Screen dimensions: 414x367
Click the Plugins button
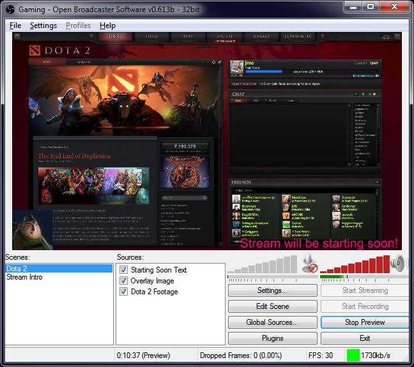(272, 338)
